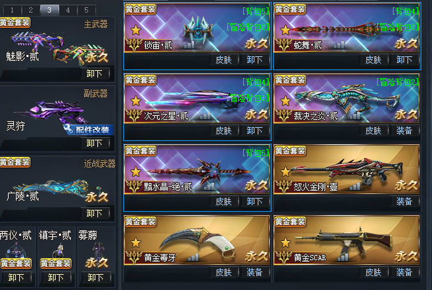This screenshot has height=290, width=432.
Task: Open the 配件改装 wrench on 灵狩
Action: (x=88, y=129)
